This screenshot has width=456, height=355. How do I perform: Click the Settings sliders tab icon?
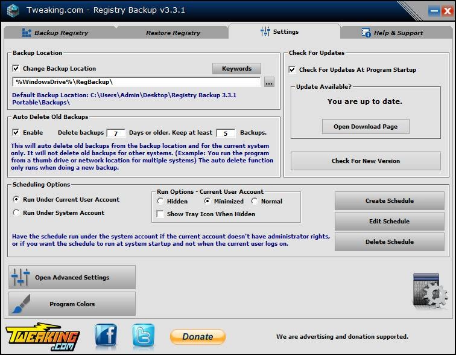[265, 31]
